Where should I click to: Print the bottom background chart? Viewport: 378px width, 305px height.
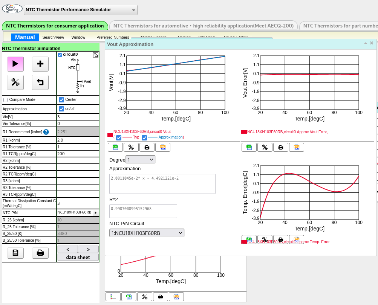click(x=161, y=297)
